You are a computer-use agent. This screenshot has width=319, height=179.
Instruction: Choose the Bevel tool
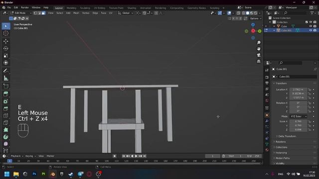point(5,108)
